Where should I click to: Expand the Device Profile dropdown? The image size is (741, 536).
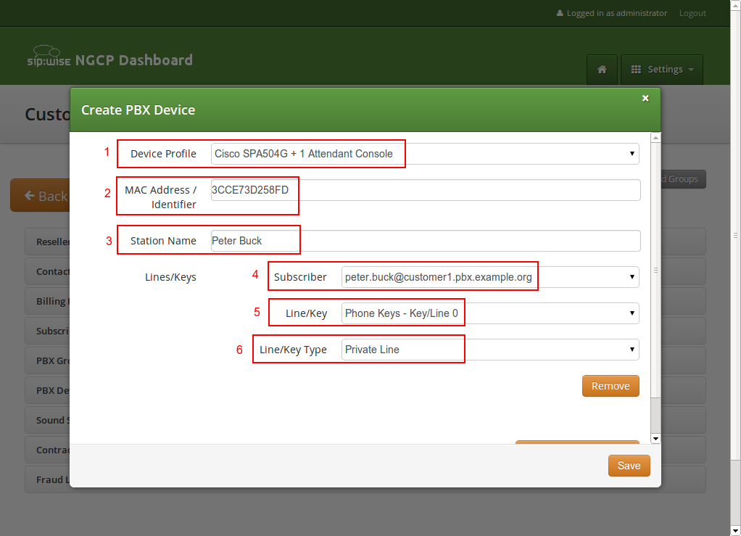pos(425,154)
